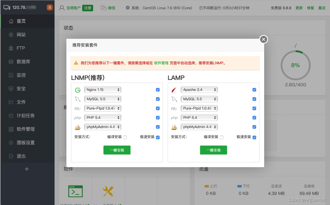Click the 数据库 database icon
The height and width of the screenshot is (205, 330).
11,61
